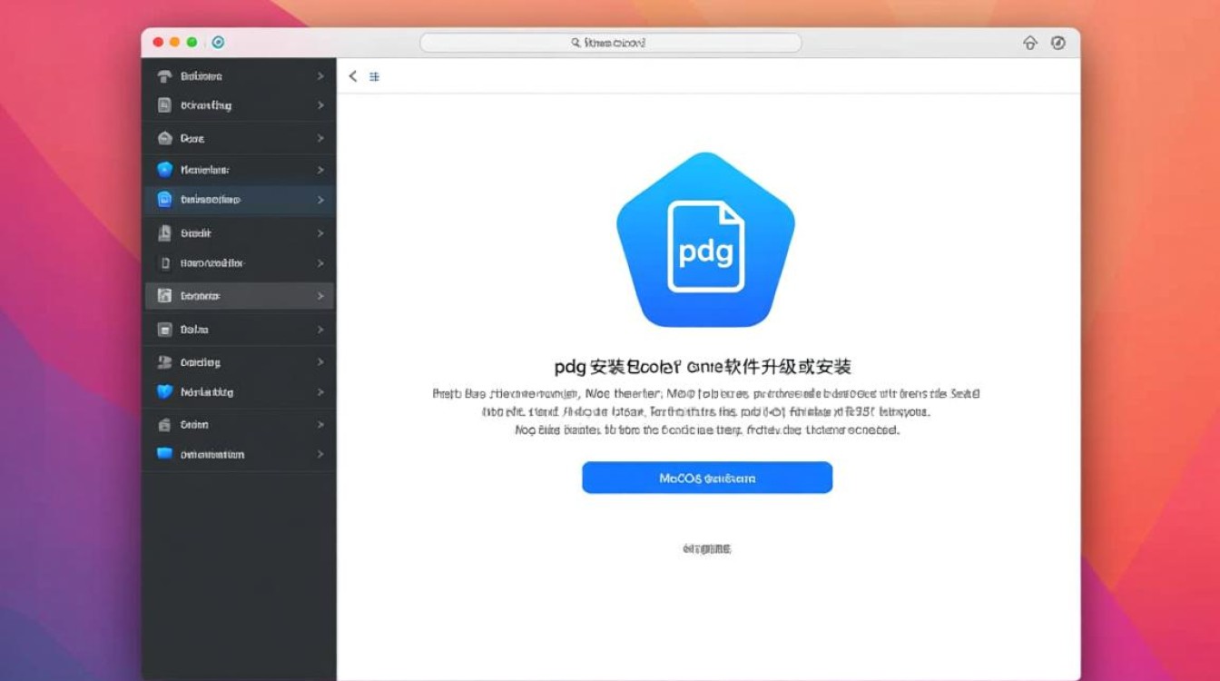This screenshot has height=681, width=1220.
Task: Click the blue shield icon in the sidebar
Action: pos(165,392)
